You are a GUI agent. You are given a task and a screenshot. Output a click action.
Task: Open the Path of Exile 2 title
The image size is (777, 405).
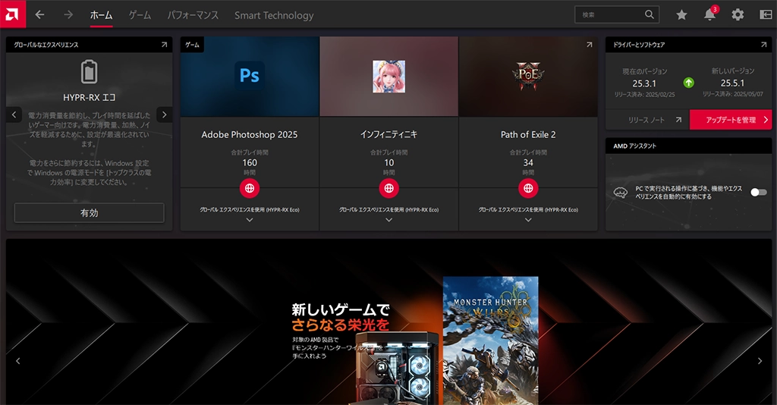click(x=528, y=135)
